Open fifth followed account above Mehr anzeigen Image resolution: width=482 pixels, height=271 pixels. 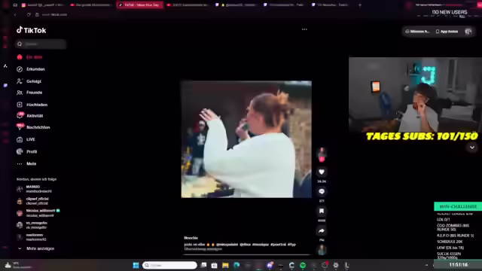click(x=32, y=237)
